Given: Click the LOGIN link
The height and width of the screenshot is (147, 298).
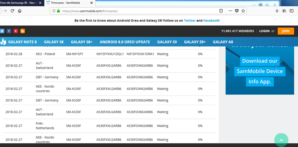Looking at the screenshot, I should point(264,31).
